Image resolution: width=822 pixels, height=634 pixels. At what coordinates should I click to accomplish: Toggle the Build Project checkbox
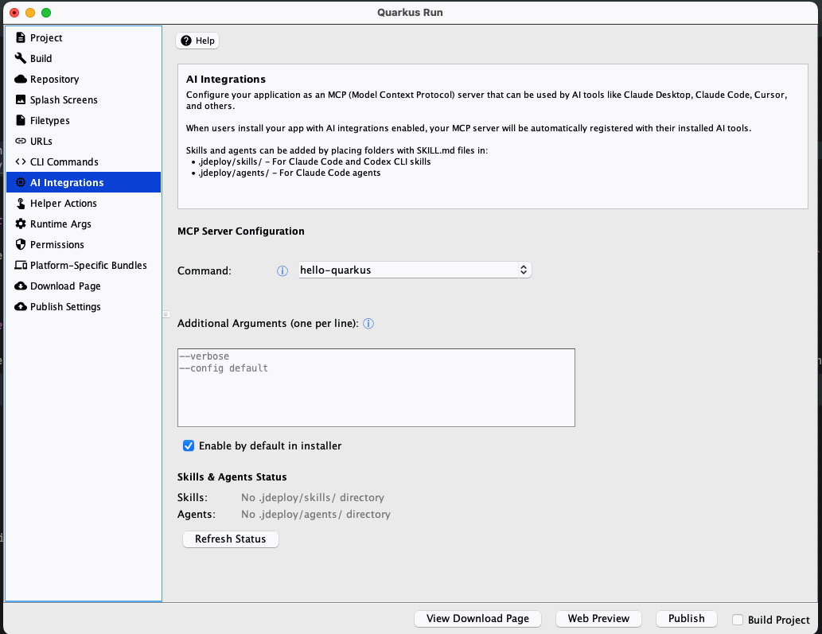coord(738,620)
